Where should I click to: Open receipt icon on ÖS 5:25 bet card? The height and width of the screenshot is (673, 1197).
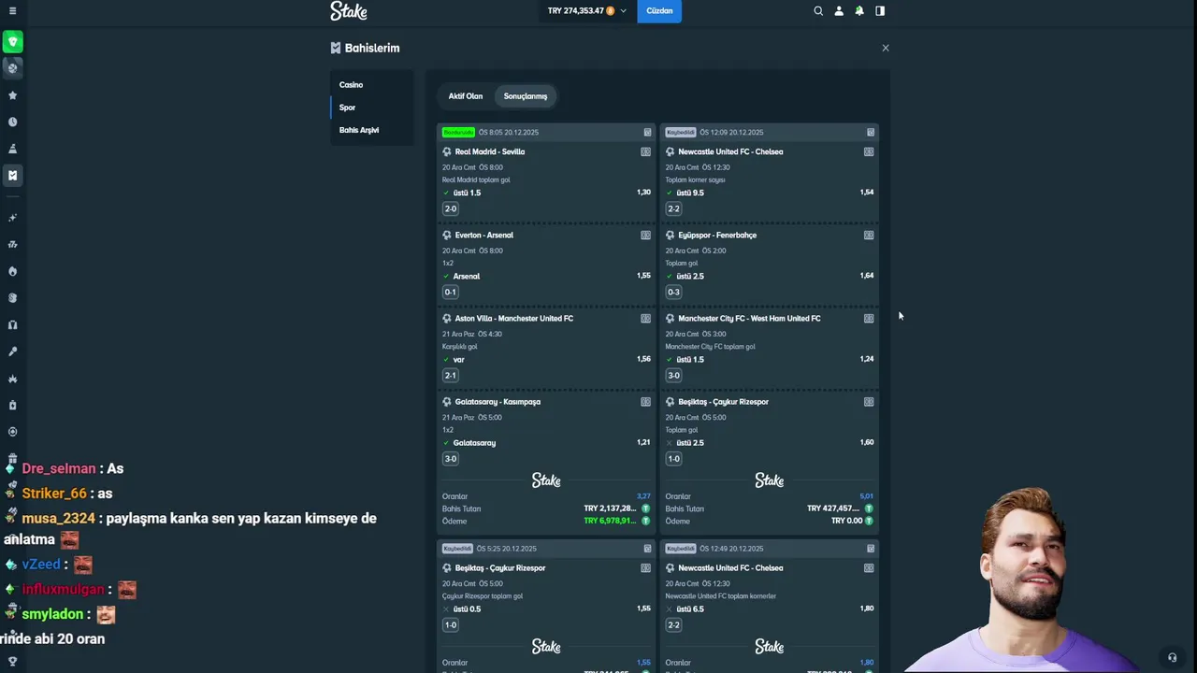[x=647, y=549]
